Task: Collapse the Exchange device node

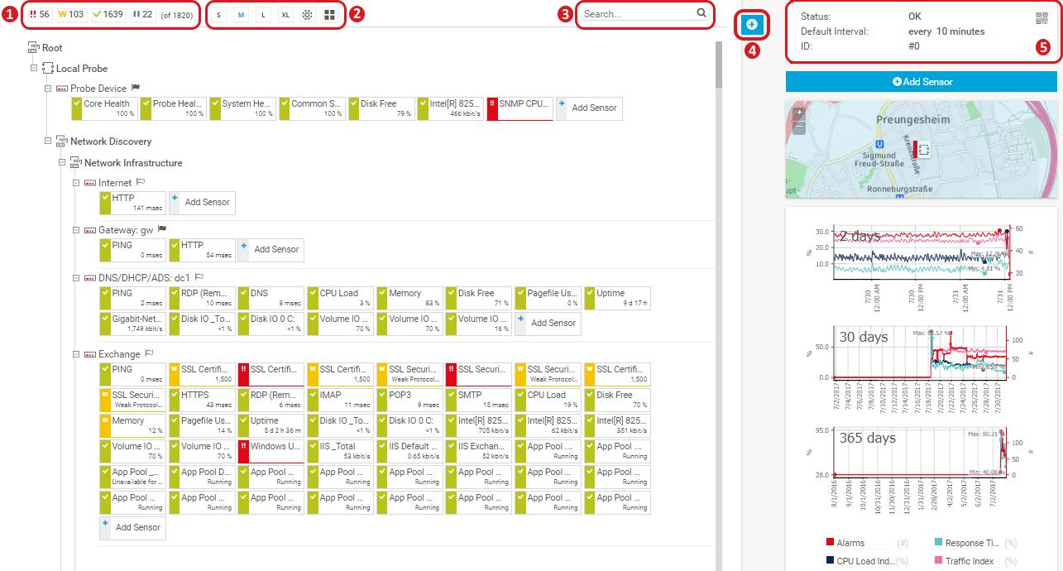Action: 77,354
